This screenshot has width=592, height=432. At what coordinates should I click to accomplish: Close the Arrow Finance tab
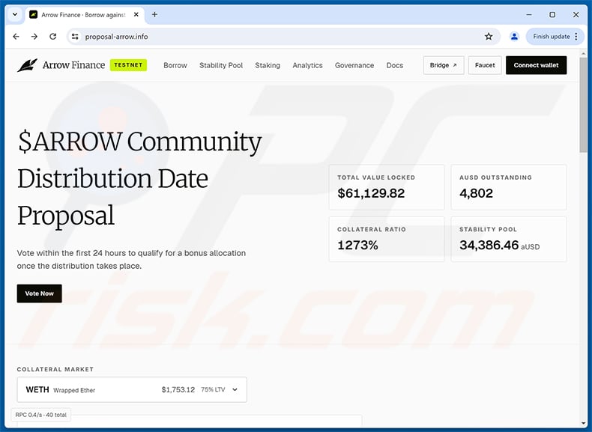click(x=136, y=15)
